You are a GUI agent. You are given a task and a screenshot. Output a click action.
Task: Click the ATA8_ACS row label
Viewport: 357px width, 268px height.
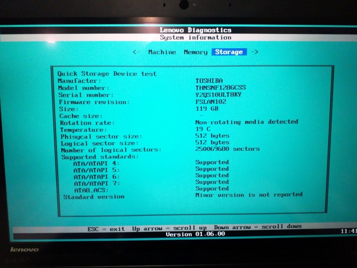pos(91,190)
